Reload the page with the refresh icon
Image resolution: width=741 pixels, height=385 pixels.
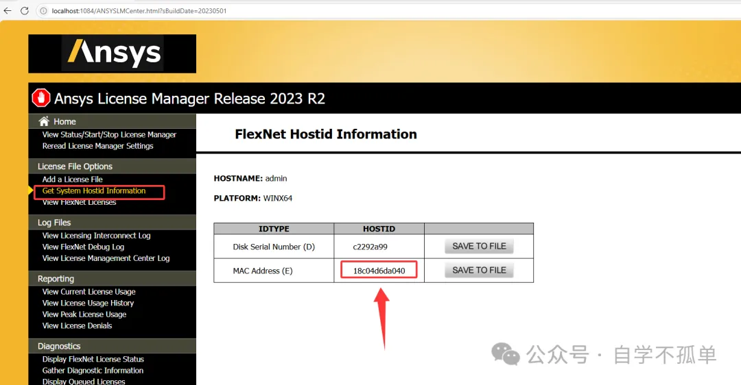click(x=25, y=10)
